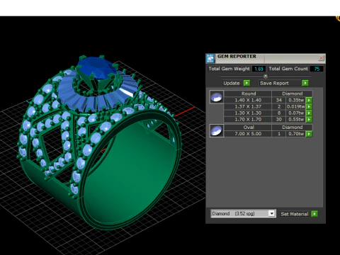Click the Set Material green arrow
Screen dimensions: 340x255
(314, 214)
